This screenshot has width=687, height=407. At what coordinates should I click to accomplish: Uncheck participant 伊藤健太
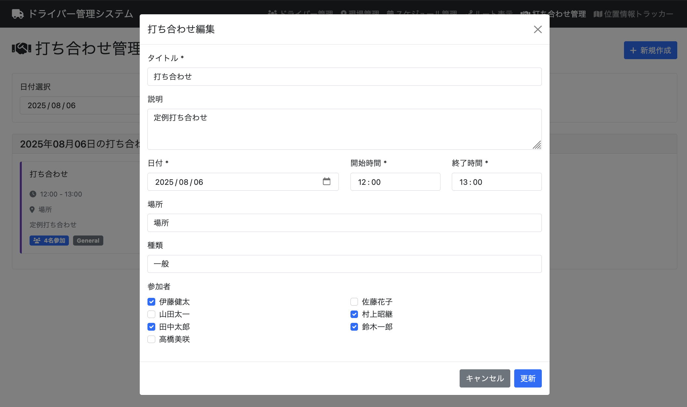[x=151, y=302]
